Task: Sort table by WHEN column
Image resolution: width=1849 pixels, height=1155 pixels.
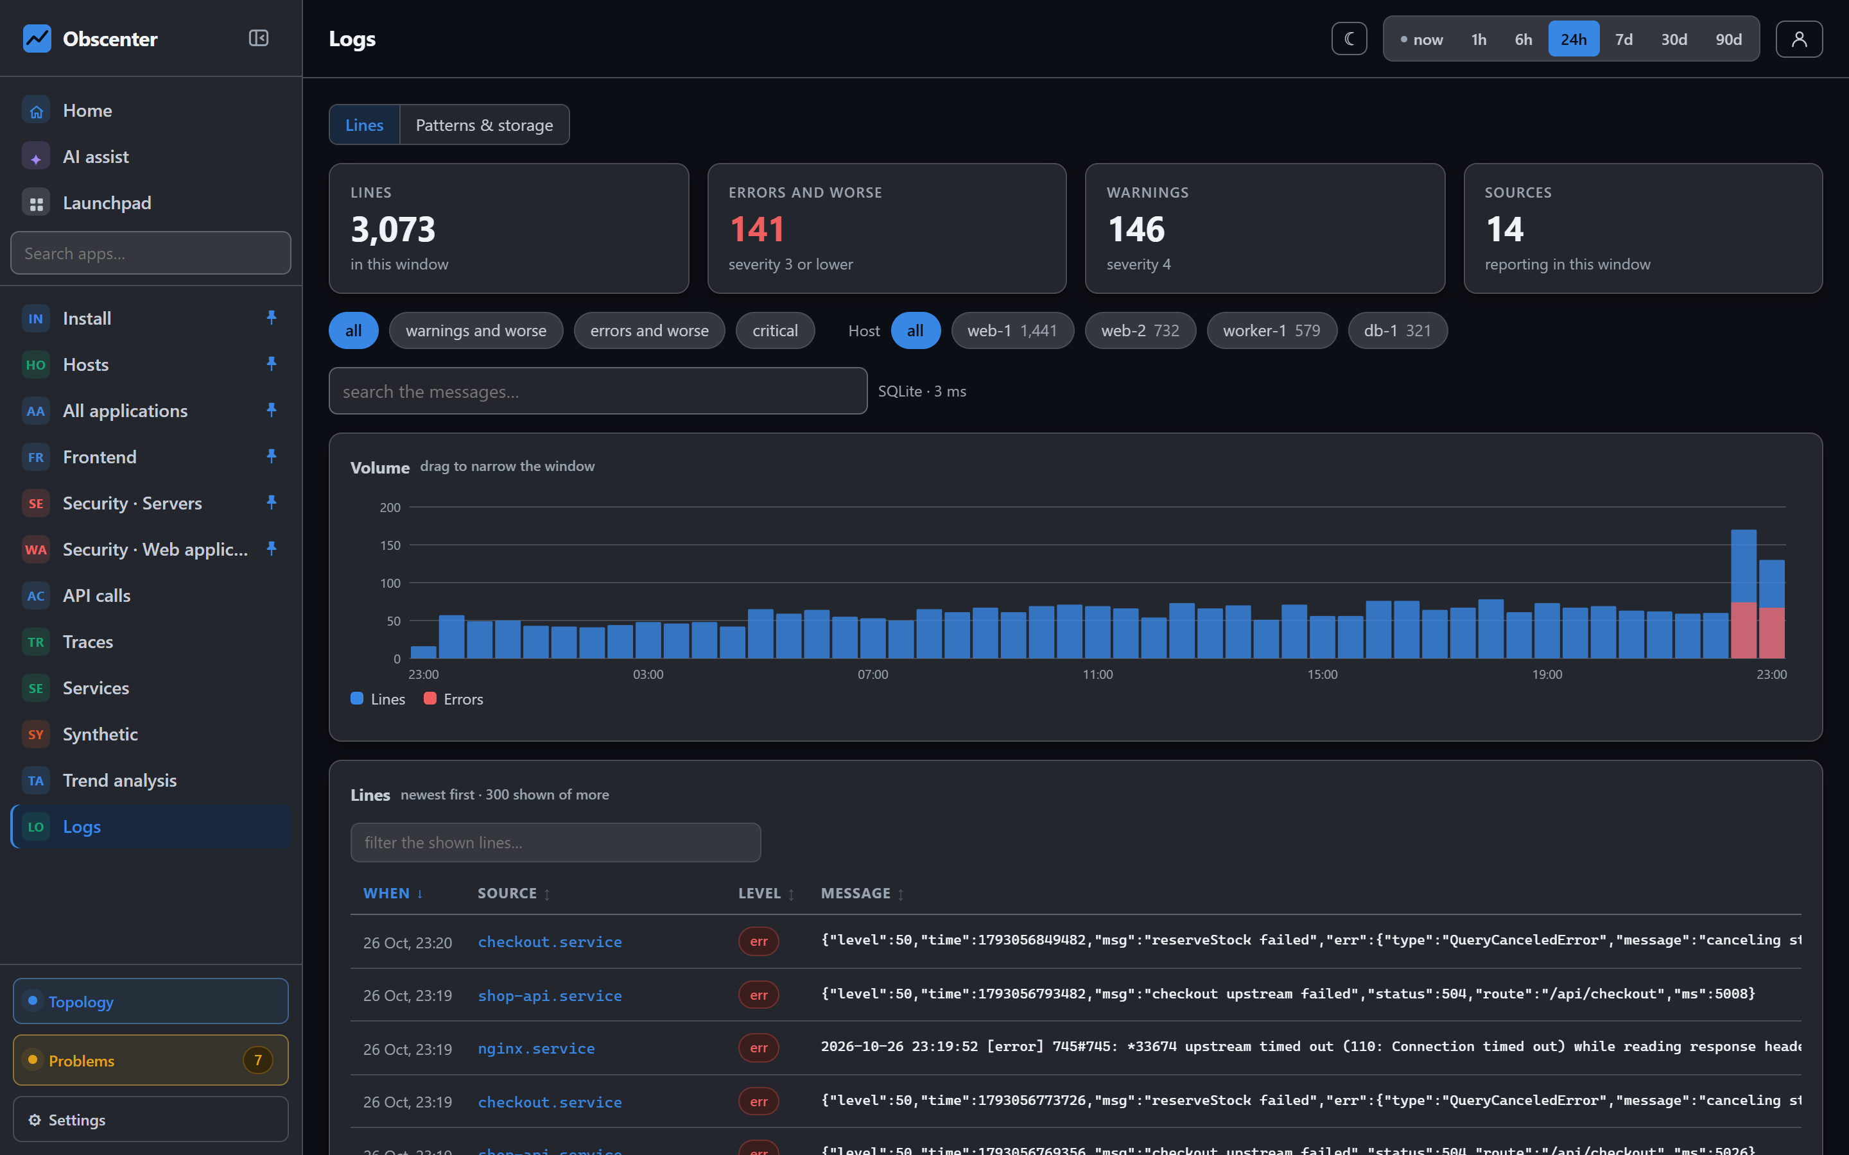Action: (x=393, y=893)
